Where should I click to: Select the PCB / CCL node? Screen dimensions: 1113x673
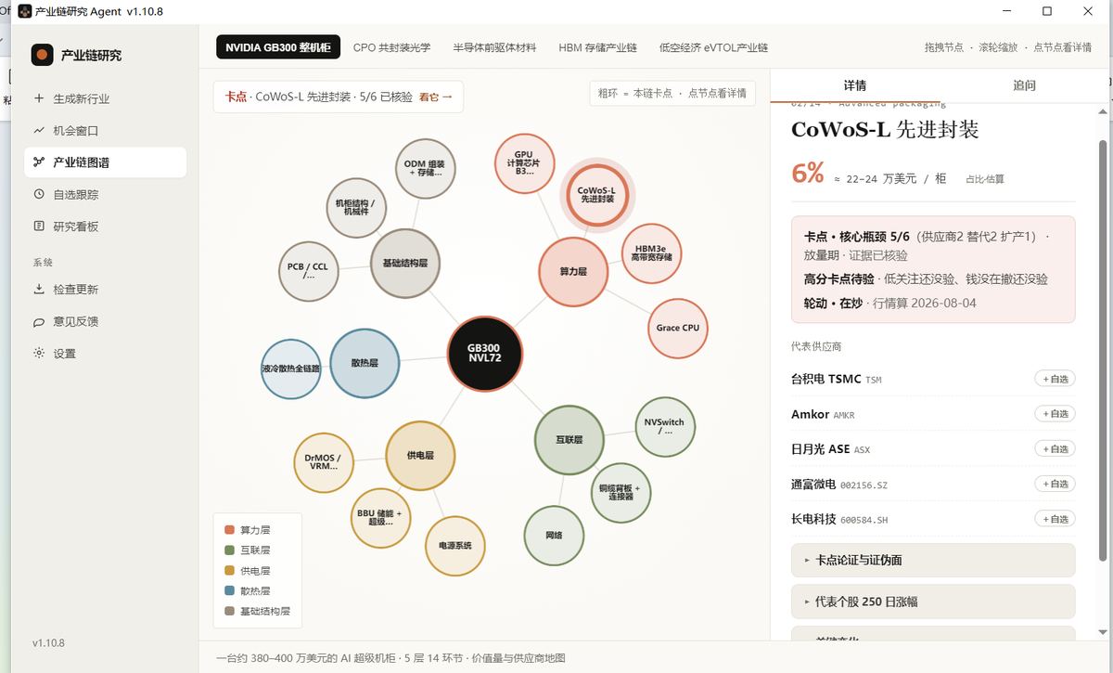tap(309, 271)
